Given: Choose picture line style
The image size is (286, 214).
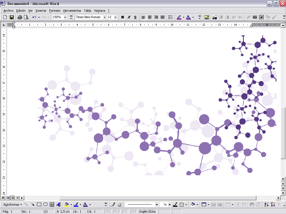Looking at the screenshot, I should coord(255,17).
